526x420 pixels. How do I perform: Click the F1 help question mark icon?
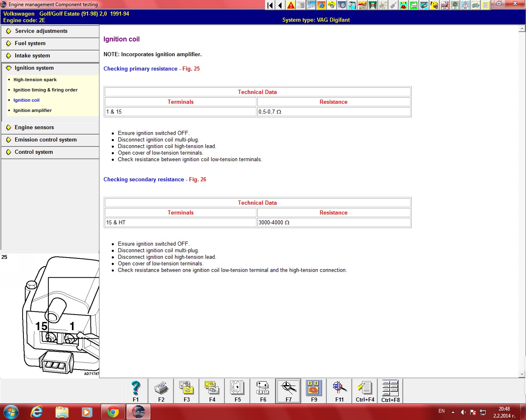click(x=136, y=390)
